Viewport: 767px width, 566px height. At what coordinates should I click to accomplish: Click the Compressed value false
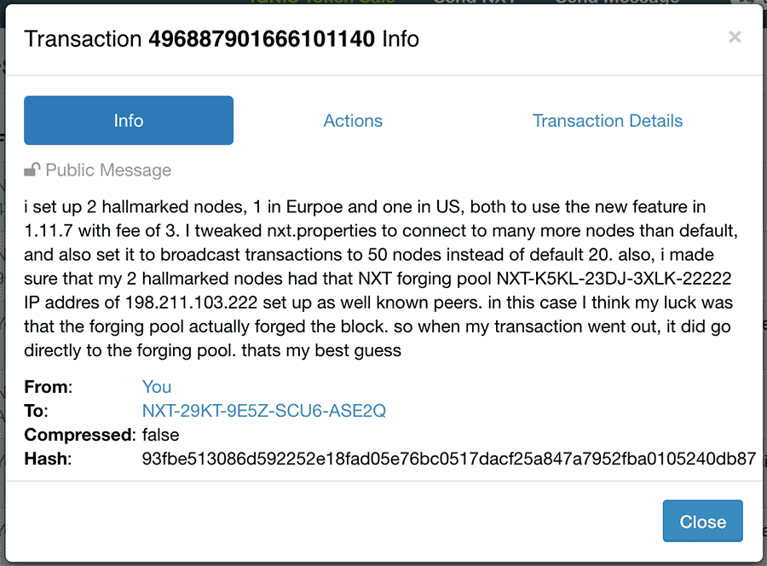point(160,435)
